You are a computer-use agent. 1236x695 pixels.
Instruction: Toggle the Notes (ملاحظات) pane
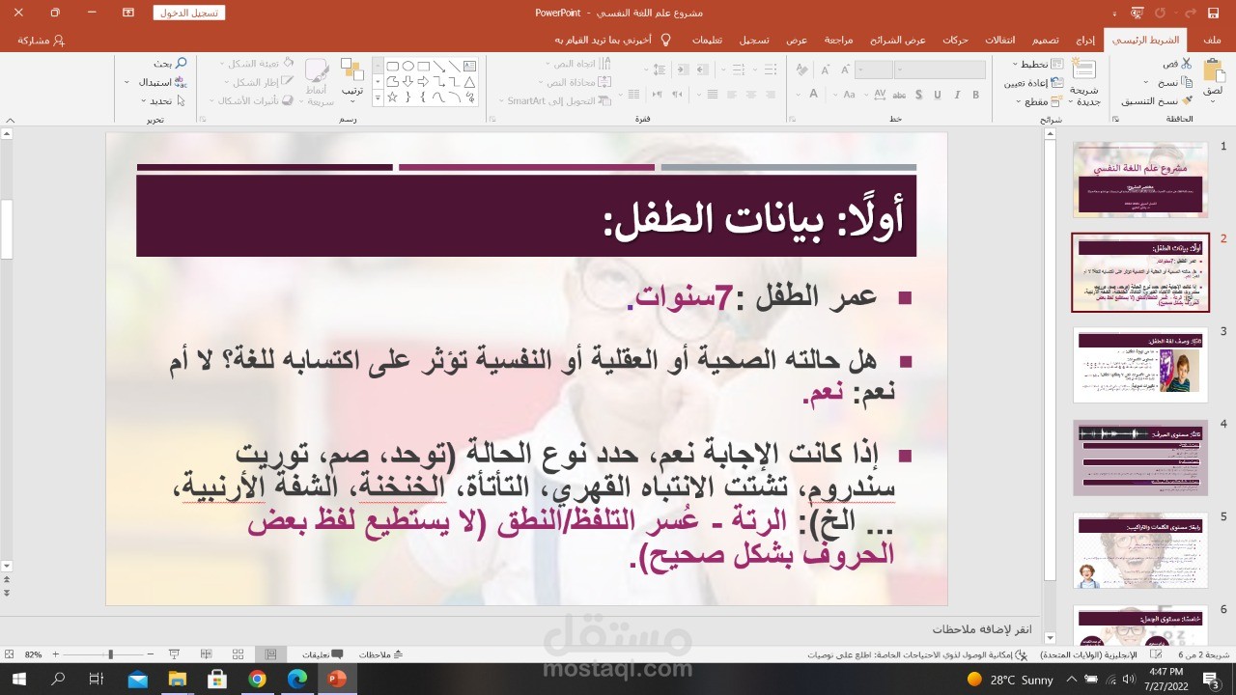[381, 654]
